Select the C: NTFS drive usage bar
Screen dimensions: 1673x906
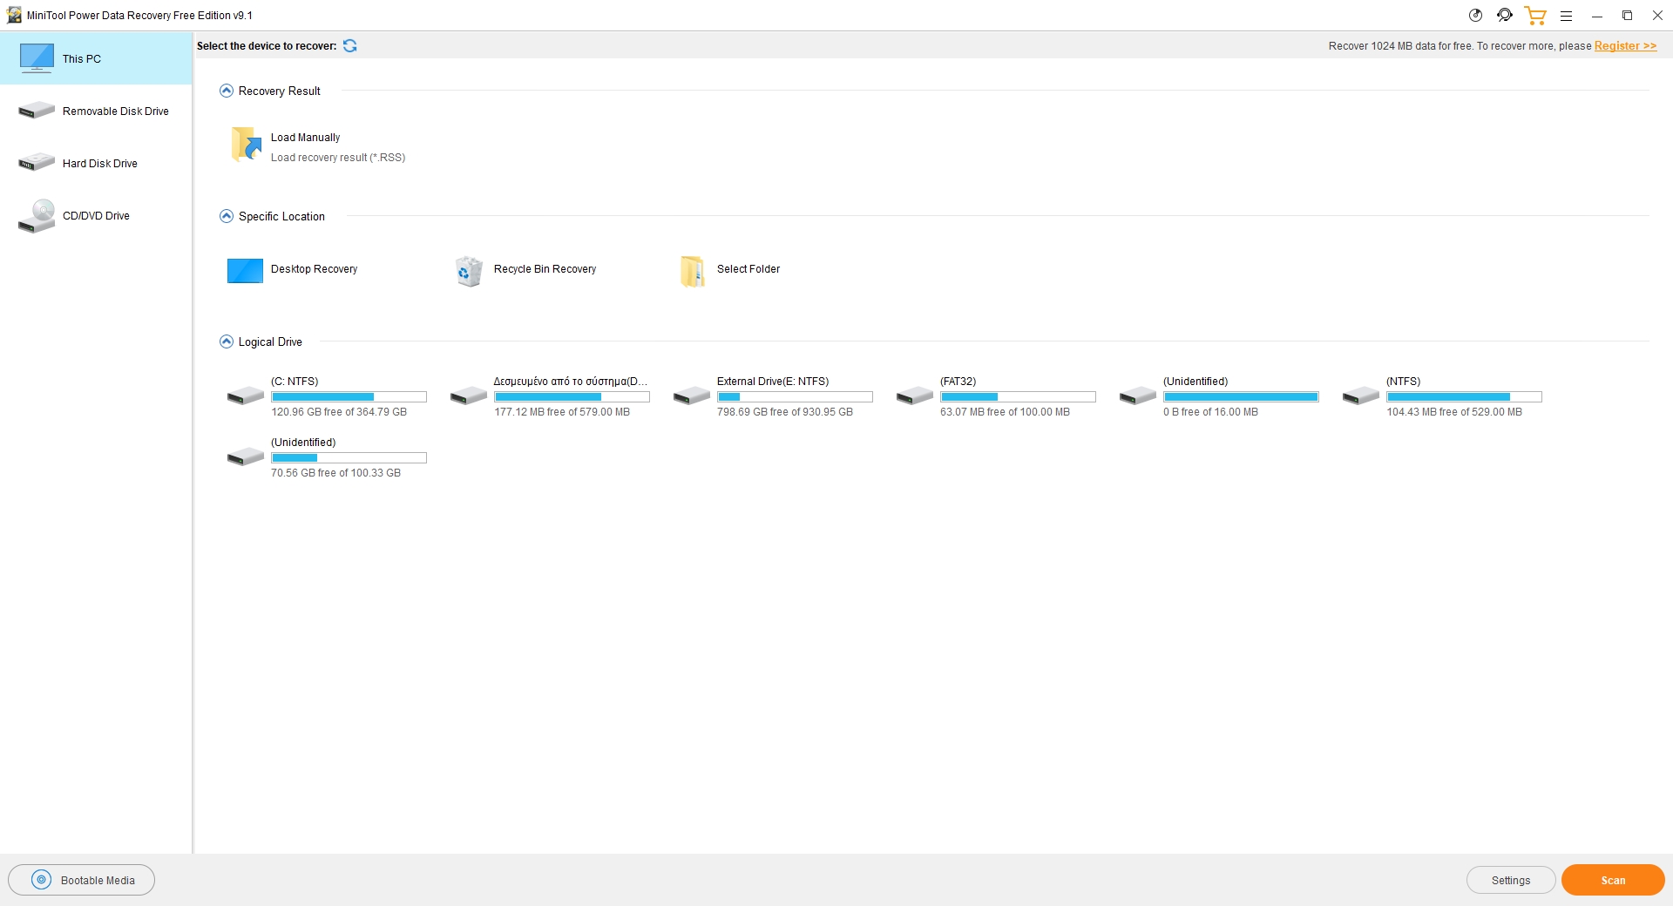point(349,397)
